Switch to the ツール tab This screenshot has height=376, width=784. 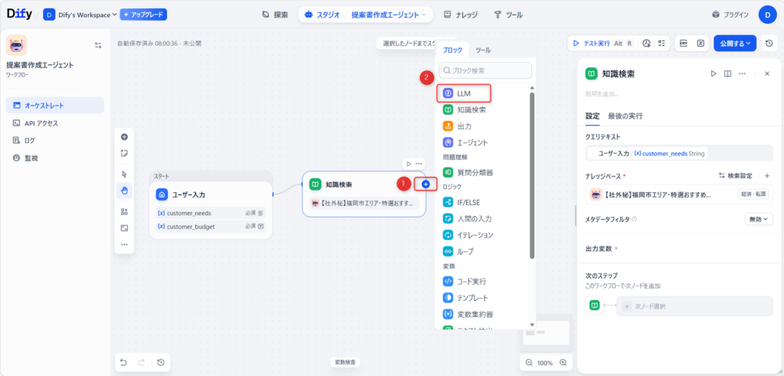click(x=483, y=50)
